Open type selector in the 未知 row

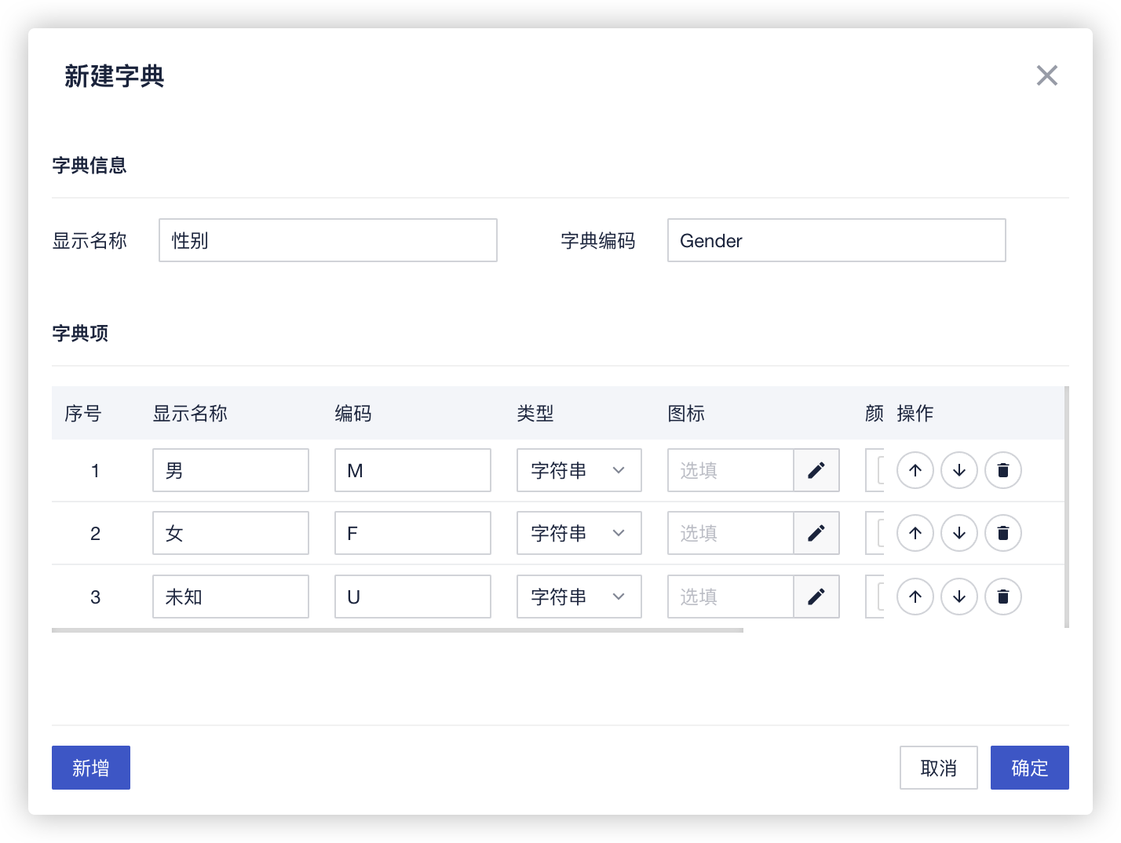[x=579, y=597]
